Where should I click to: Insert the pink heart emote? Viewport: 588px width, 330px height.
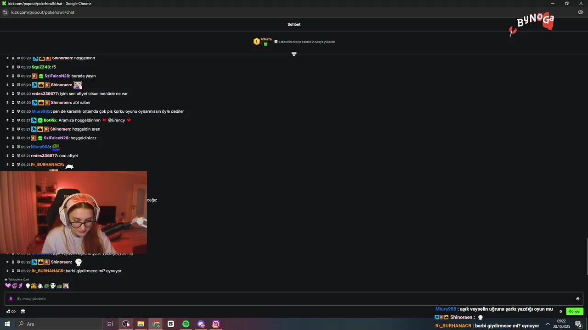pos(8,286)
